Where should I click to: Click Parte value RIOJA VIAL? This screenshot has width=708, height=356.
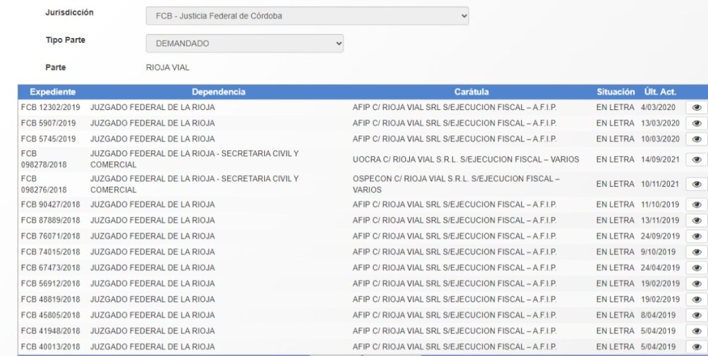pos(167,68)
